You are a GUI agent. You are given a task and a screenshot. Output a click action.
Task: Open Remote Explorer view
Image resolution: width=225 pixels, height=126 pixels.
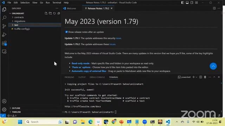(4, 51)
